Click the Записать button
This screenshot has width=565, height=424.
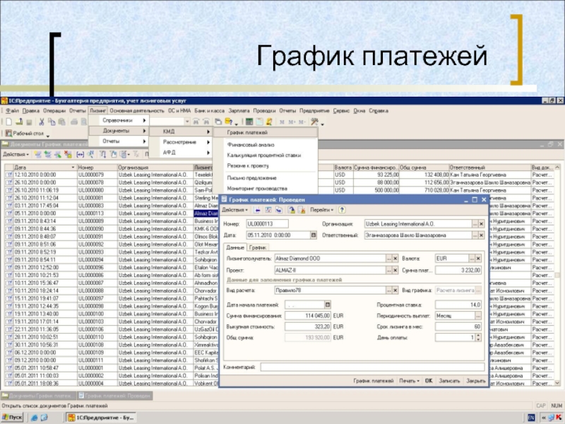[x=449, y=381]
